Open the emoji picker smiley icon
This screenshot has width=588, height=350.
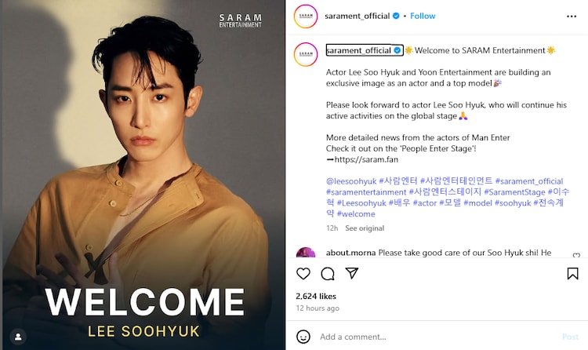tap(303, 337)
